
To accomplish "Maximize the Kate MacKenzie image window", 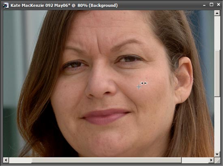I will tap(212, 5).
